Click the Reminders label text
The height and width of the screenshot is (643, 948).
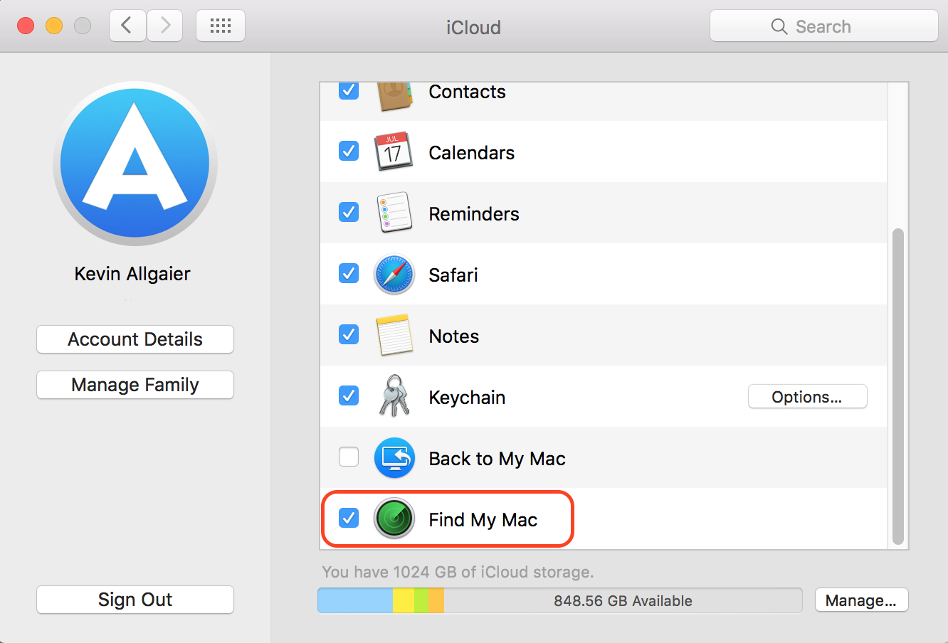(474, 214)
